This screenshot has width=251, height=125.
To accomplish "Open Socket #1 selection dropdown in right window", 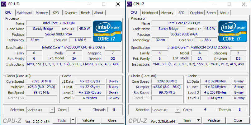I will pos(166,110).
